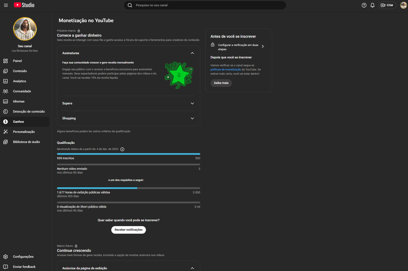The image size is (408, 271).
Task: Open políticas de monetização link
Action: [226, 70]
